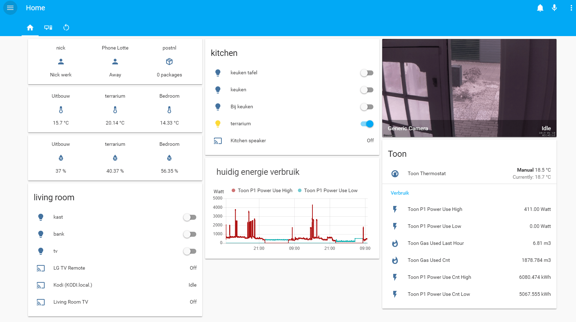Toggle the keuken tafel light switch
Screen dimensions: 576x322
coord(367,73)
